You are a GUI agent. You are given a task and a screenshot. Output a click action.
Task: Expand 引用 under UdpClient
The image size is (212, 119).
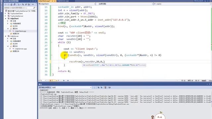point(8,21)
